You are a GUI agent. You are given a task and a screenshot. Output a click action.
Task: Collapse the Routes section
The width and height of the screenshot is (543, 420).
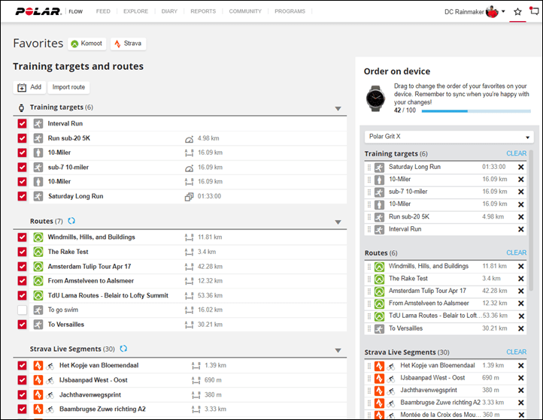point(338,222)
